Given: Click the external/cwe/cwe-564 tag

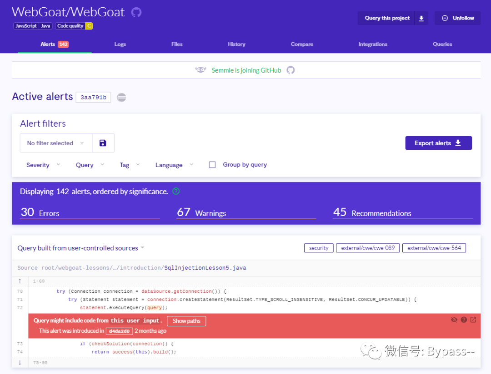Looking at the screenshot, I should tap(434, 248).
